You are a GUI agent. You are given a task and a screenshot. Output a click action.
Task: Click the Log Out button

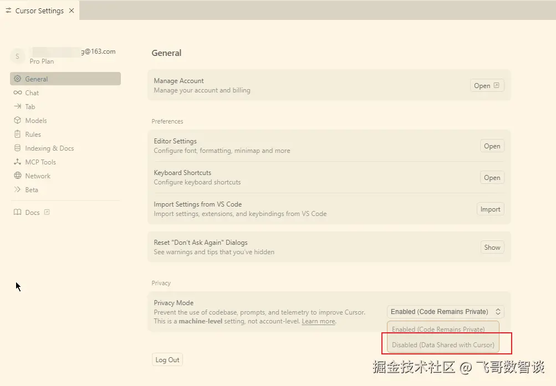coord(167,359)
